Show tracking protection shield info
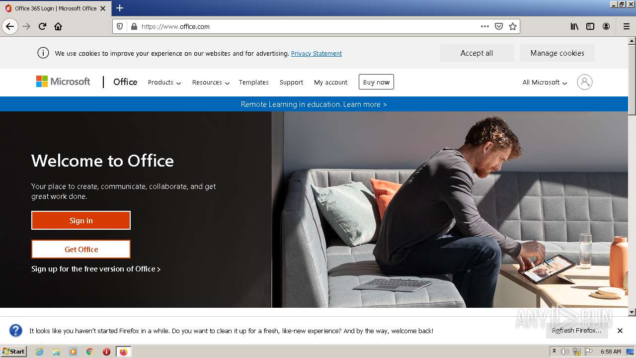Viewport: 636px width, 358px height. click(120, 26)
